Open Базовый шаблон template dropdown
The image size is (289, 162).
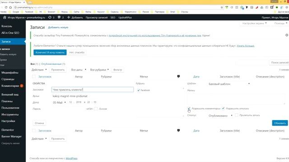(x=229, y=84)
